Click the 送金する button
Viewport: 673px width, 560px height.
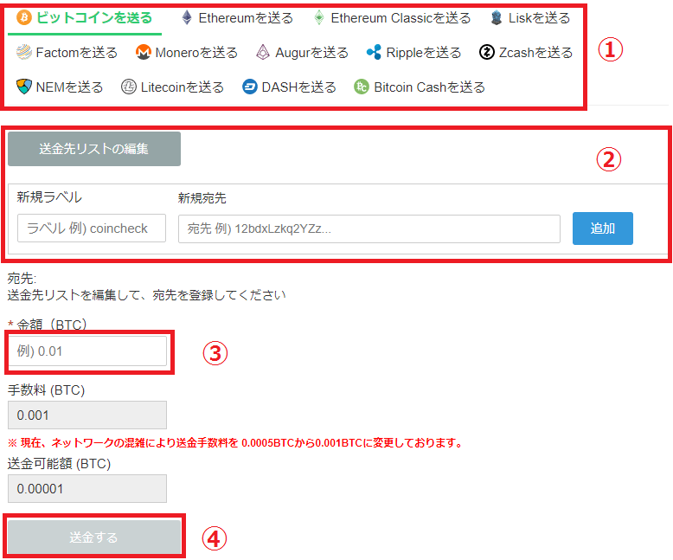click(x=94, y=537)
